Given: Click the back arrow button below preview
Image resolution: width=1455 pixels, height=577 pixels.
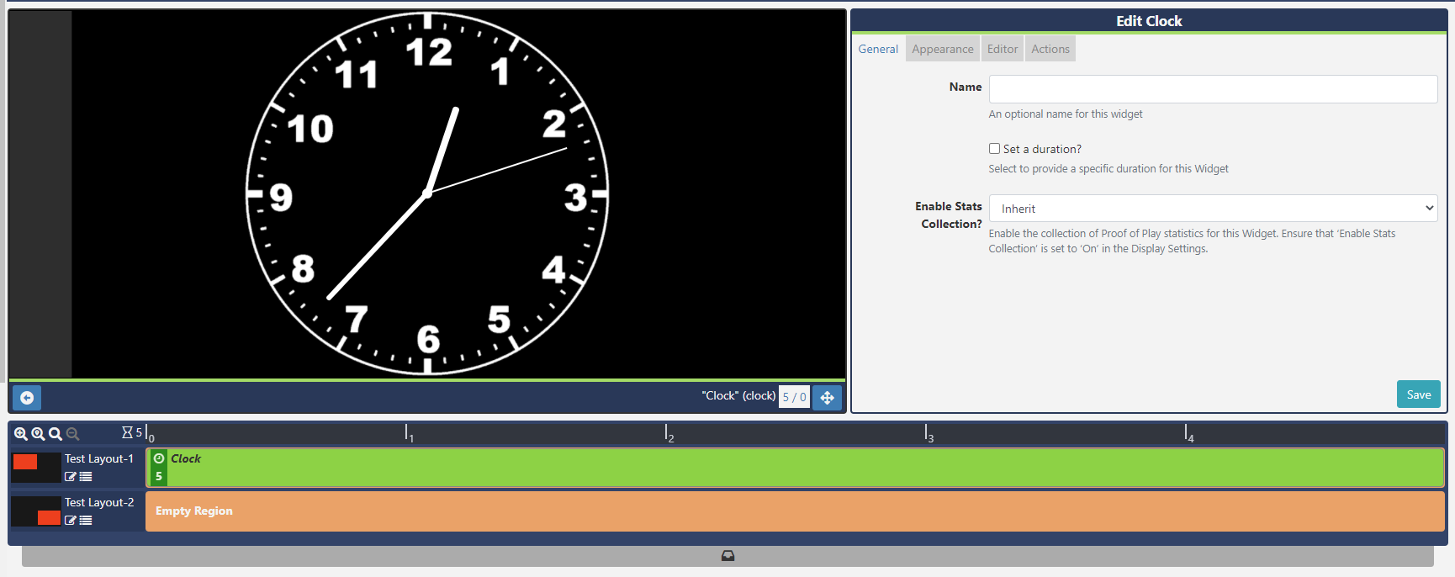Looking at the screenshot, I should [x=27, y=397].
